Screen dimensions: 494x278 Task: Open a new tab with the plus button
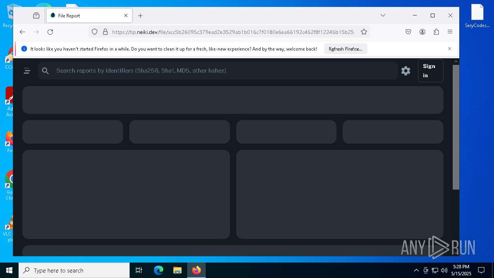[x=140, y=15]
